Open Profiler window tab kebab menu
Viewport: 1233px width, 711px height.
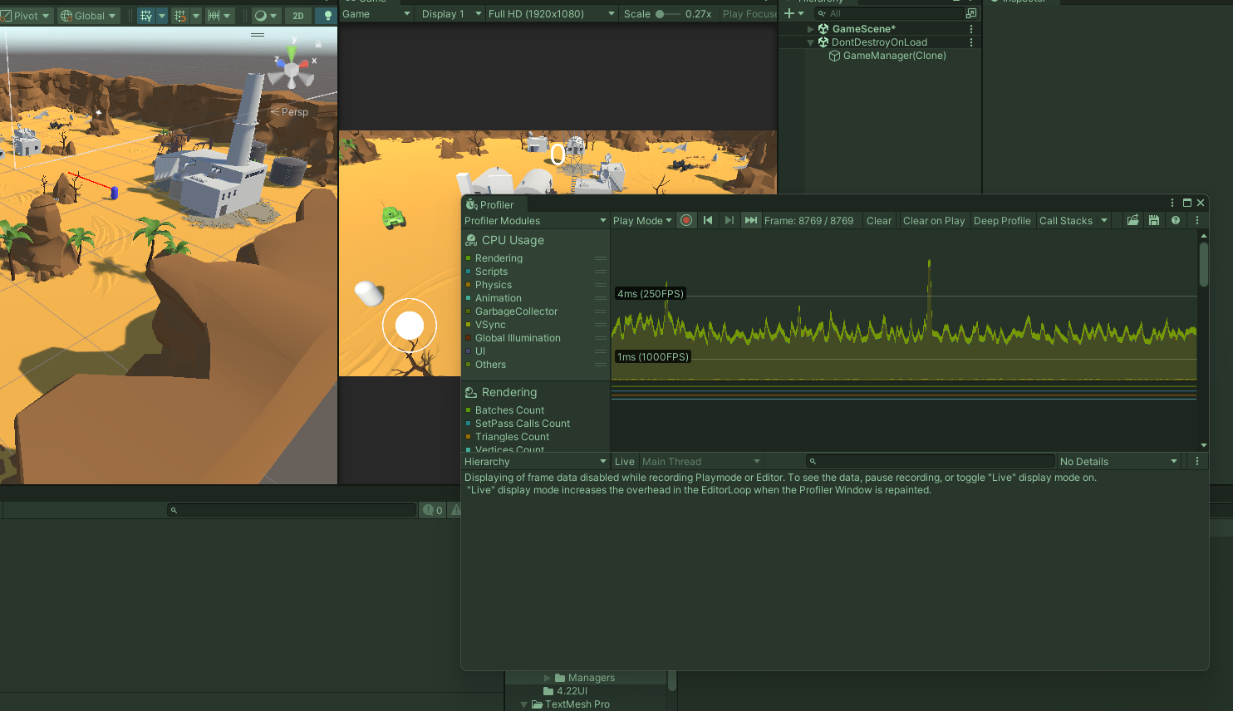[x=1172, y=203]
